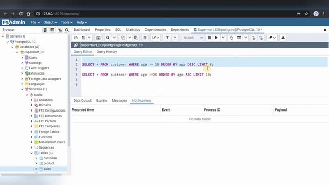Expand the Functions tree node
Screen dimensions: 329x185
(x=32, y=137)
